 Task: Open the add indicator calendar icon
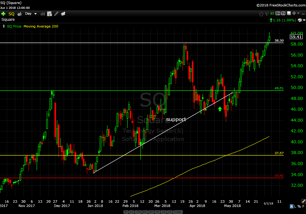coord(49,14)
